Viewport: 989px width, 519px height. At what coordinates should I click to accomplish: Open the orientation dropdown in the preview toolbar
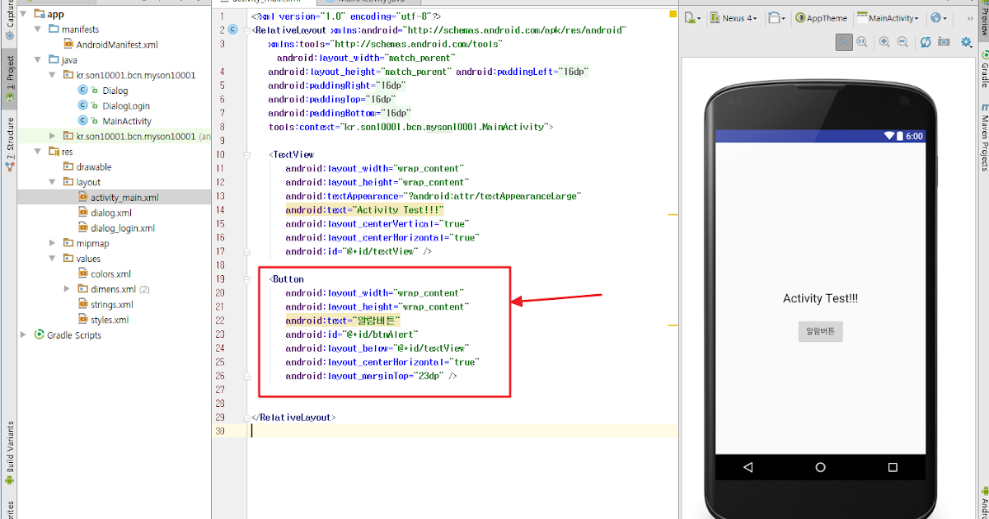[776, 18]
